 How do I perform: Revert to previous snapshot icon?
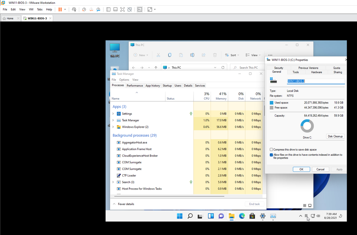pyautogui.click(x=91, y=9)
